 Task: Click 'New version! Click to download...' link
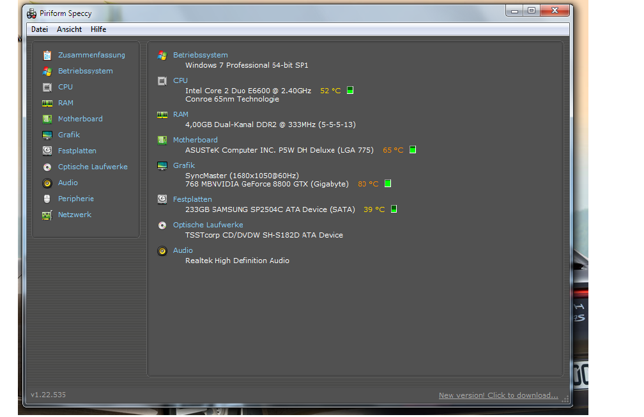[x=498, y=396]
